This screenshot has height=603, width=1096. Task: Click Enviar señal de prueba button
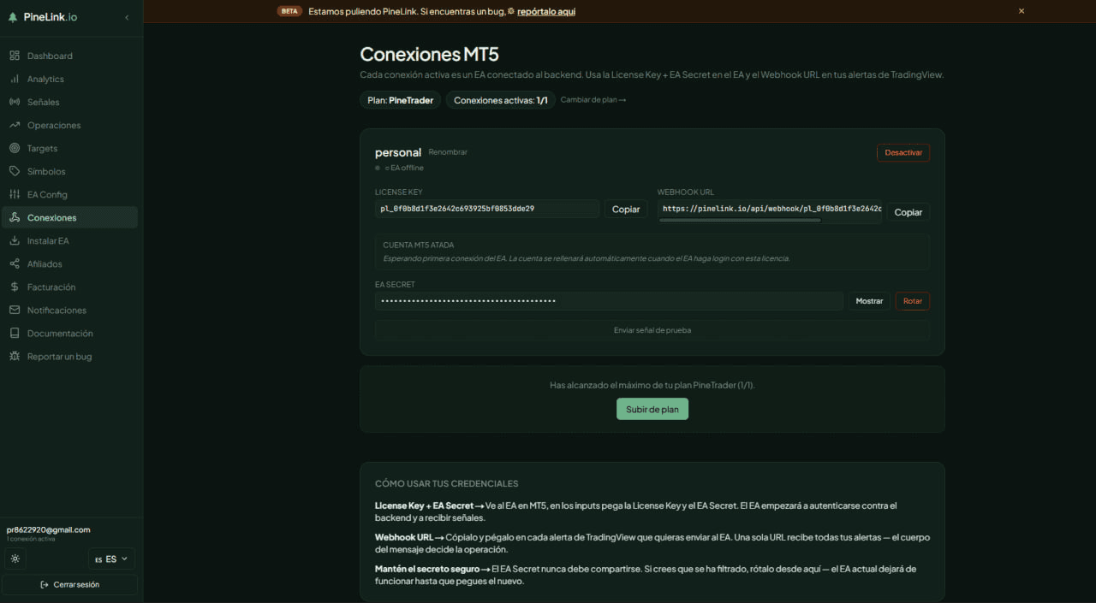pyautogui.click(x=652, y=330)
